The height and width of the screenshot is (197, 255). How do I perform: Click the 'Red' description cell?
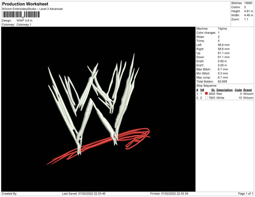coord(219,94)
